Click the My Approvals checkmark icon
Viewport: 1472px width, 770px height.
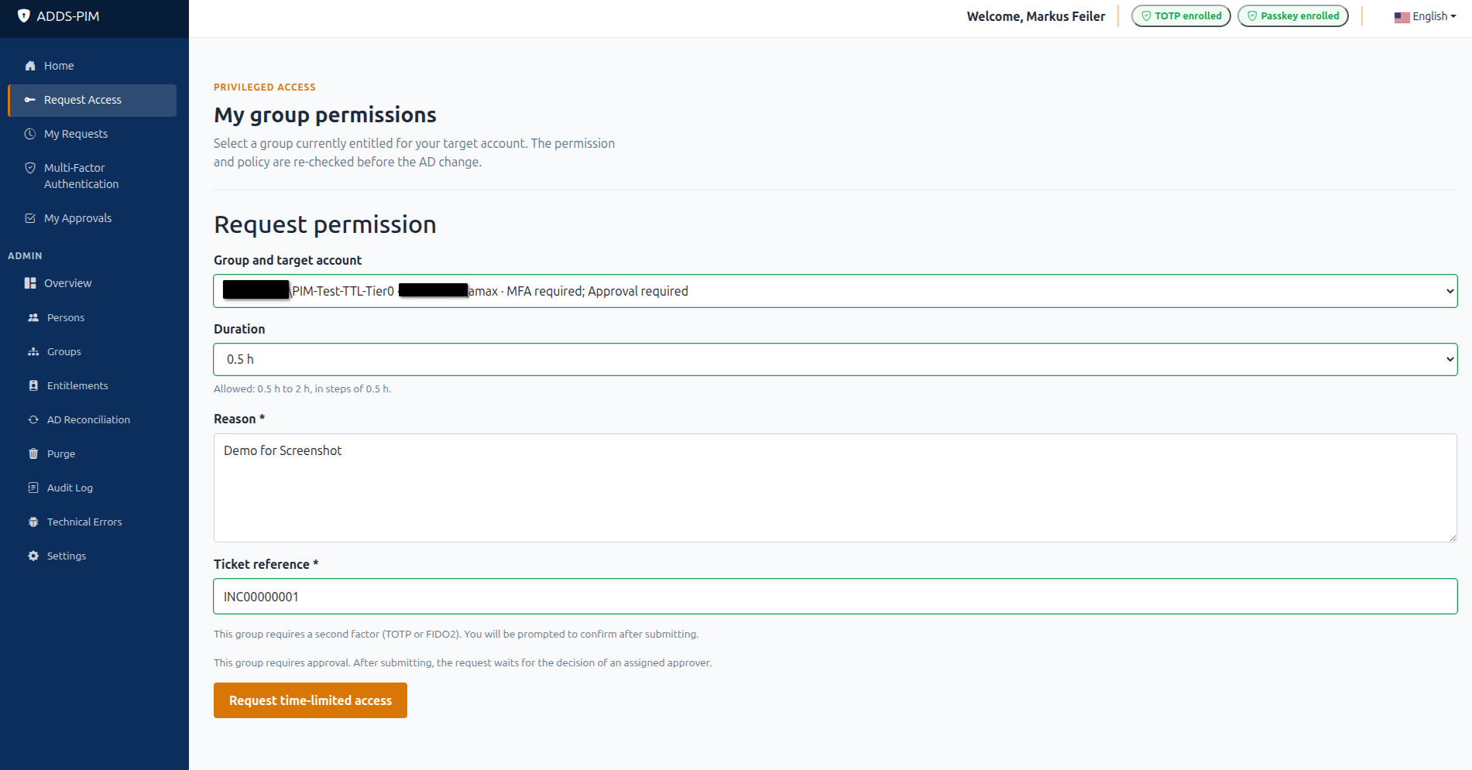30,218
